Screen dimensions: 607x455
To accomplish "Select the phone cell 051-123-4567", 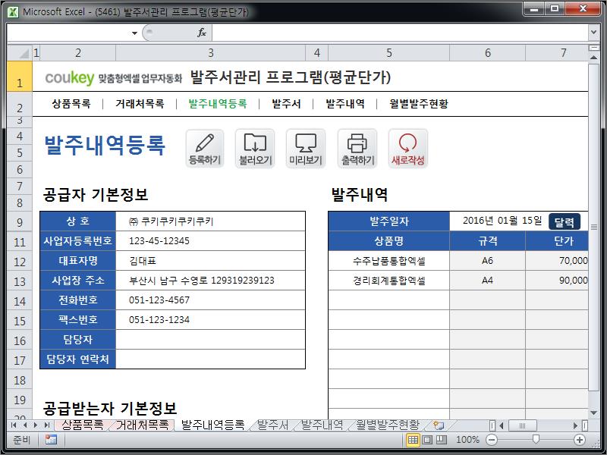I will [211, 300].
